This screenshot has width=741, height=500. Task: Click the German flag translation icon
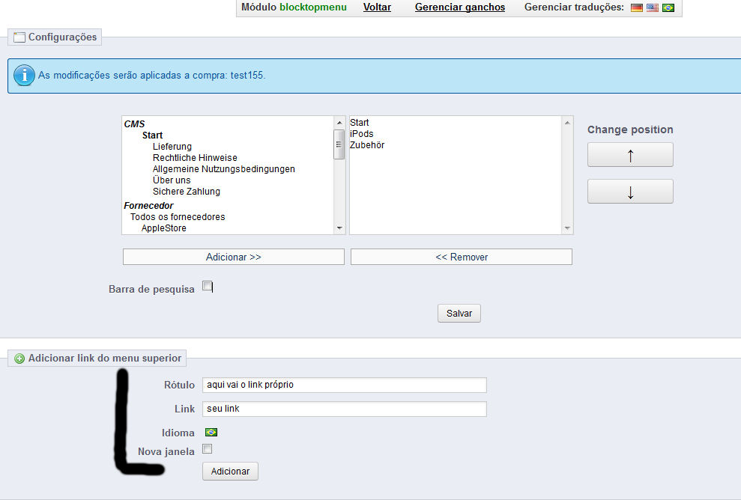637,7
